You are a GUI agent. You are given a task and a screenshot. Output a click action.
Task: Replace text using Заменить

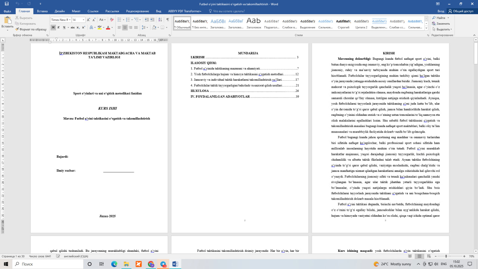(x=441, y=24)
